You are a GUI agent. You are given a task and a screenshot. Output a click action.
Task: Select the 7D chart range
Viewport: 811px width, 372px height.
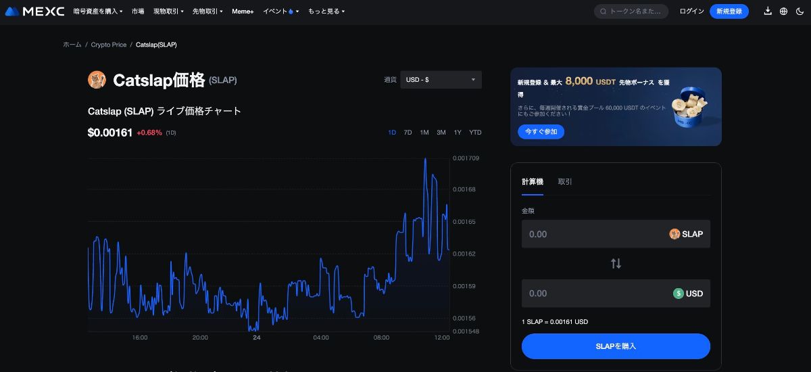coord(408,133)
